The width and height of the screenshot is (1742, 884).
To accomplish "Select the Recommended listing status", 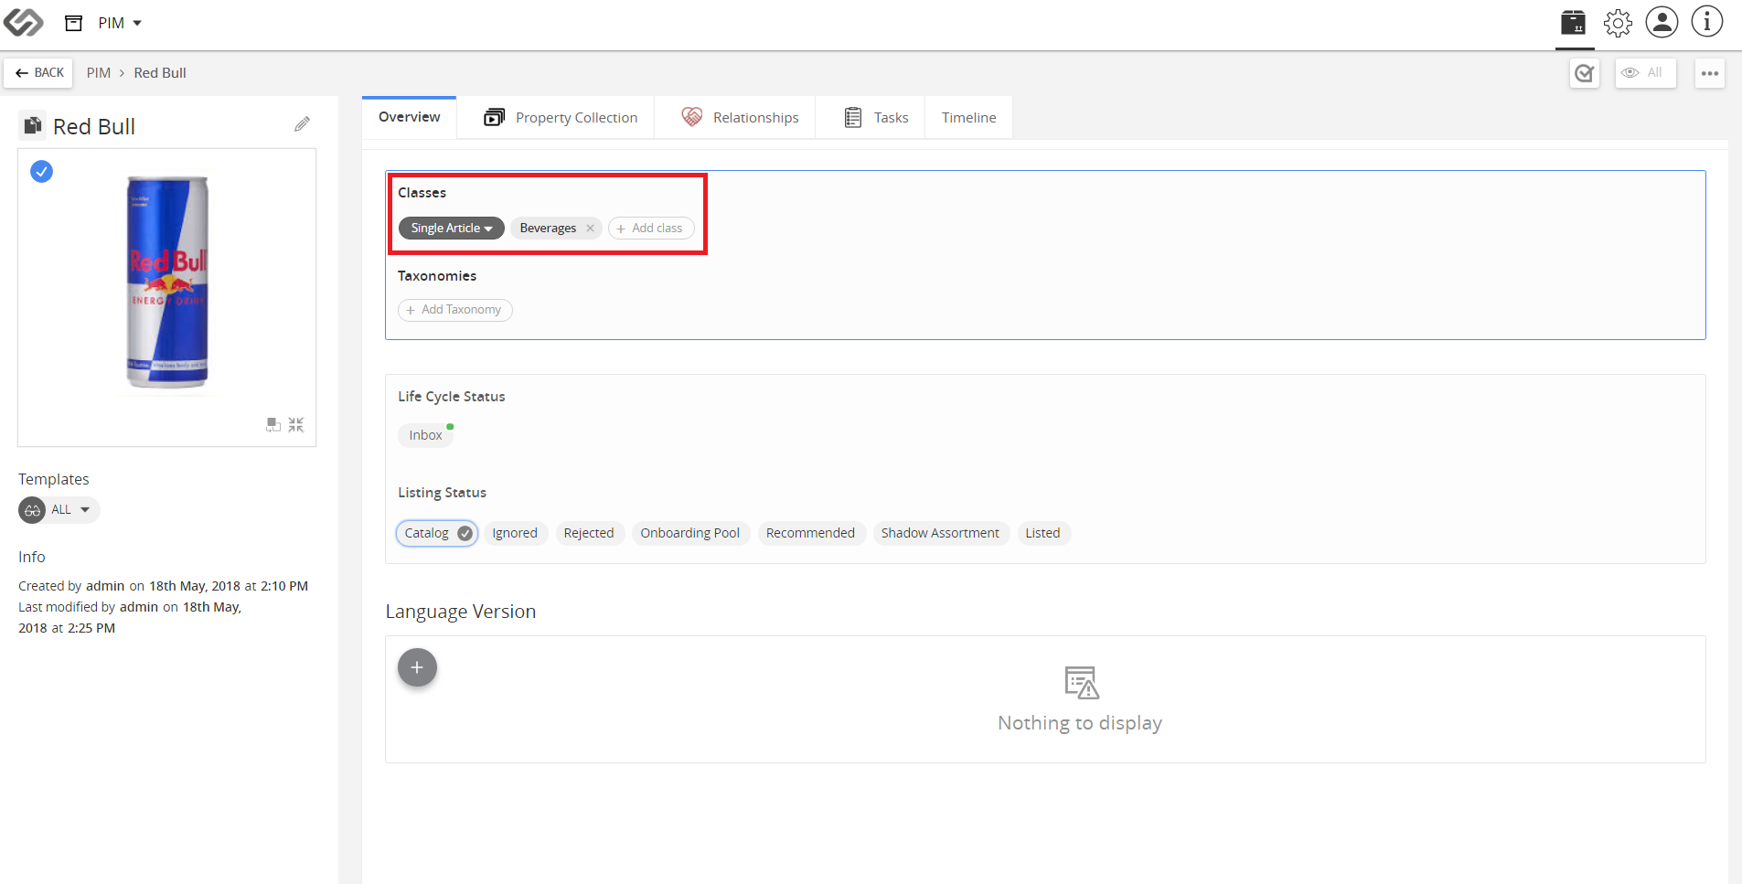I will point(810,533).
